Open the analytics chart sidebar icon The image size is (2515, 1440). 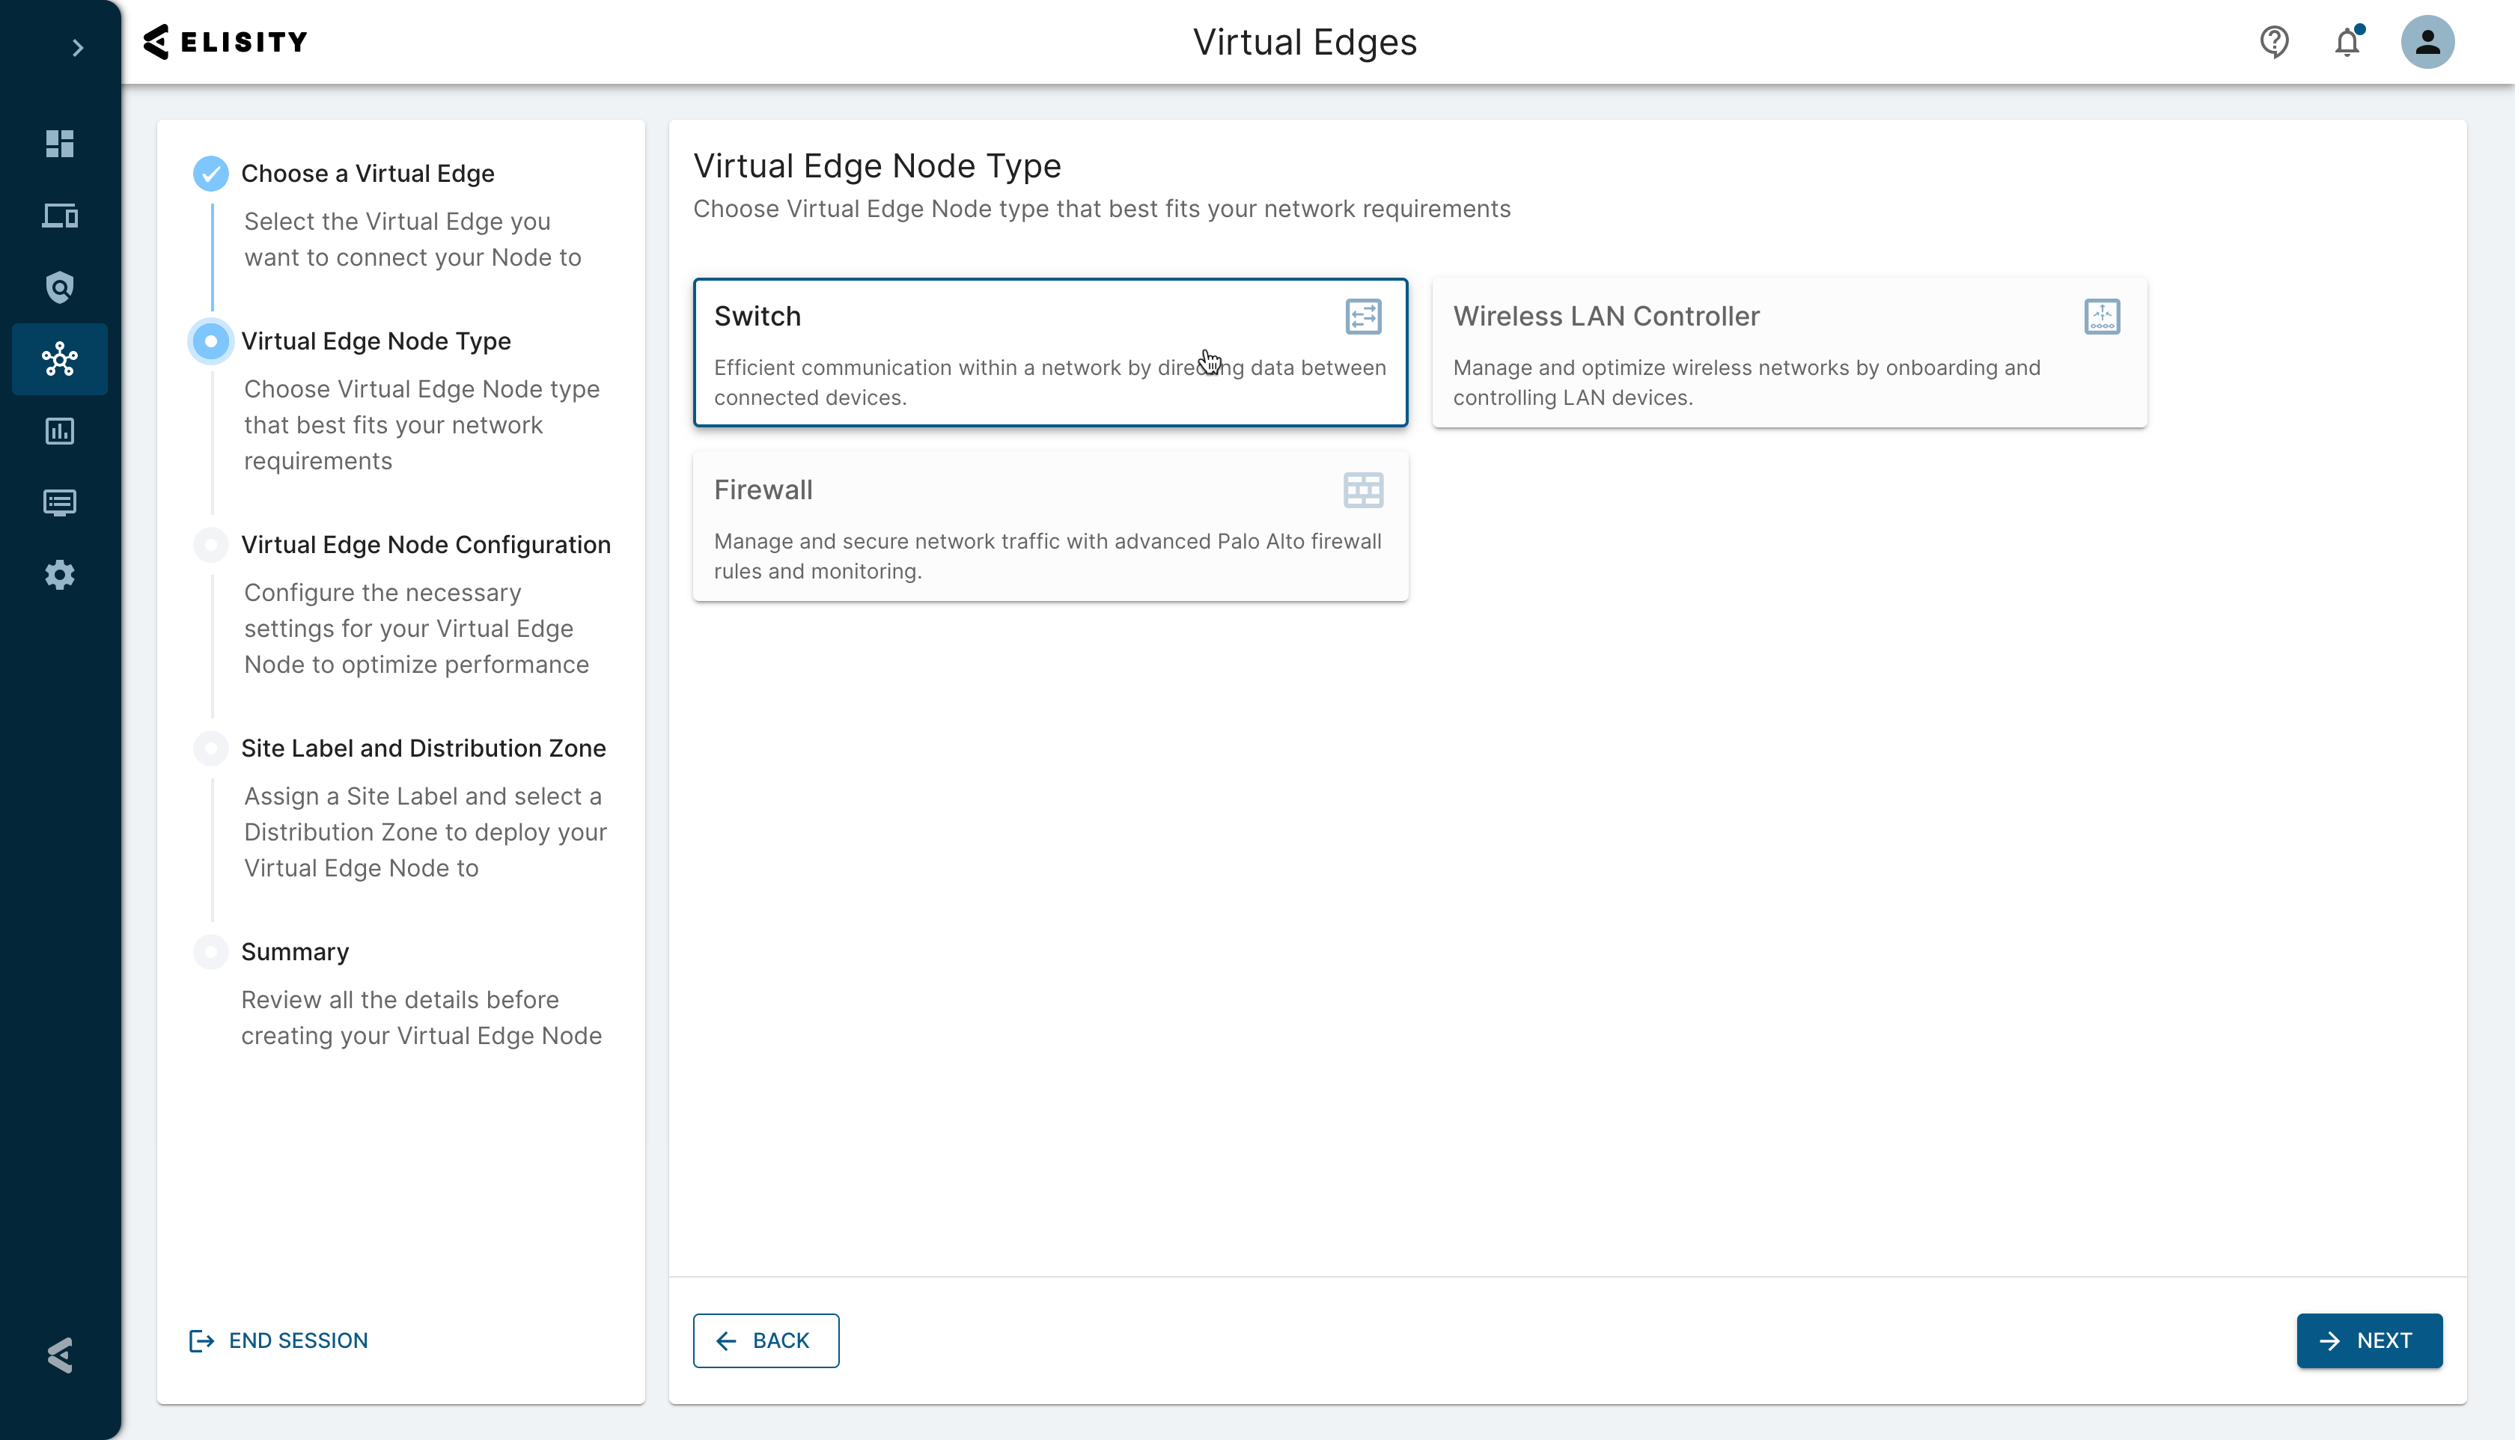59,431
